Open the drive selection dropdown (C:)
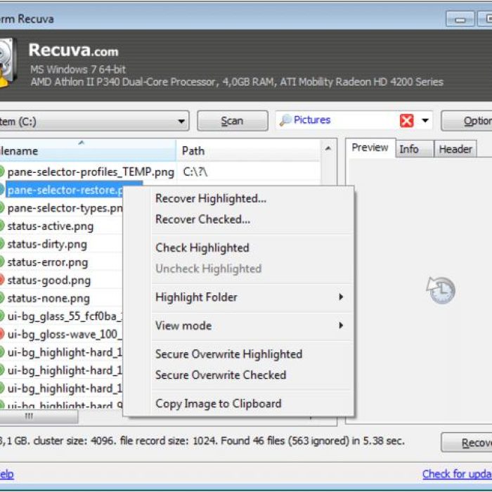The height and width of the screenshot is (492, 492). tap(182, 121)
